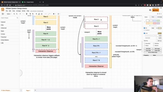Switch to the Text tab in format panel
163x92 pixels.
pos(153,17)
